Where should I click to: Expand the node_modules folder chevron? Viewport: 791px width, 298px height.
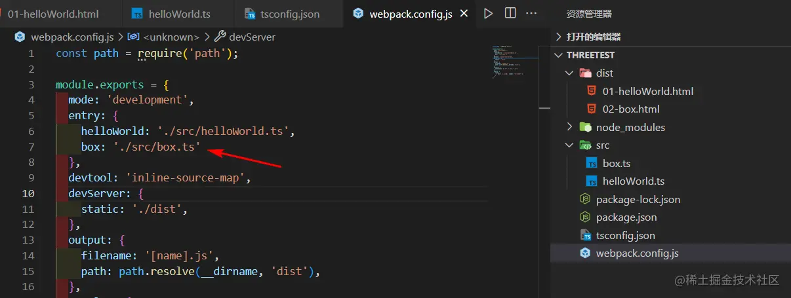point(569,127)
